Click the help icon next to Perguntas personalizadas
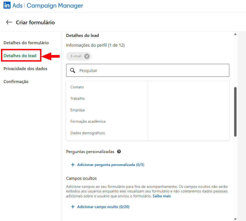 [119, 151]
